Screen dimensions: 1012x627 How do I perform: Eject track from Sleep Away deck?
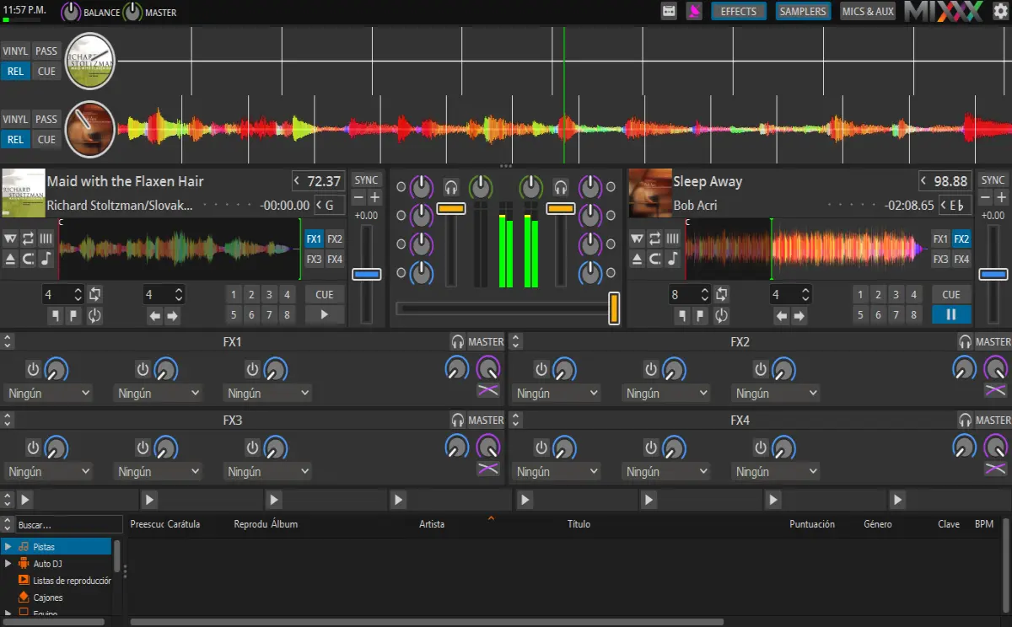[638, 259]
